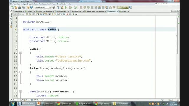Open the default config dropdown

pyautogui.click(x=43, y=7)
